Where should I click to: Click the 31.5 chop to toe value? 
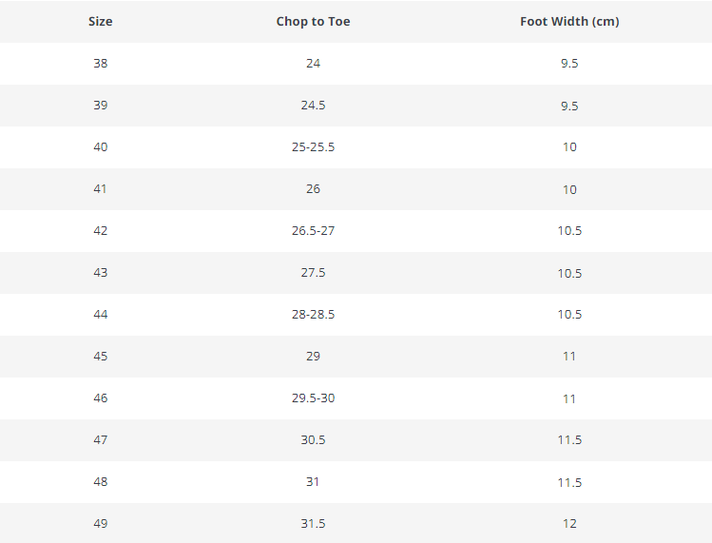(313, 523)
